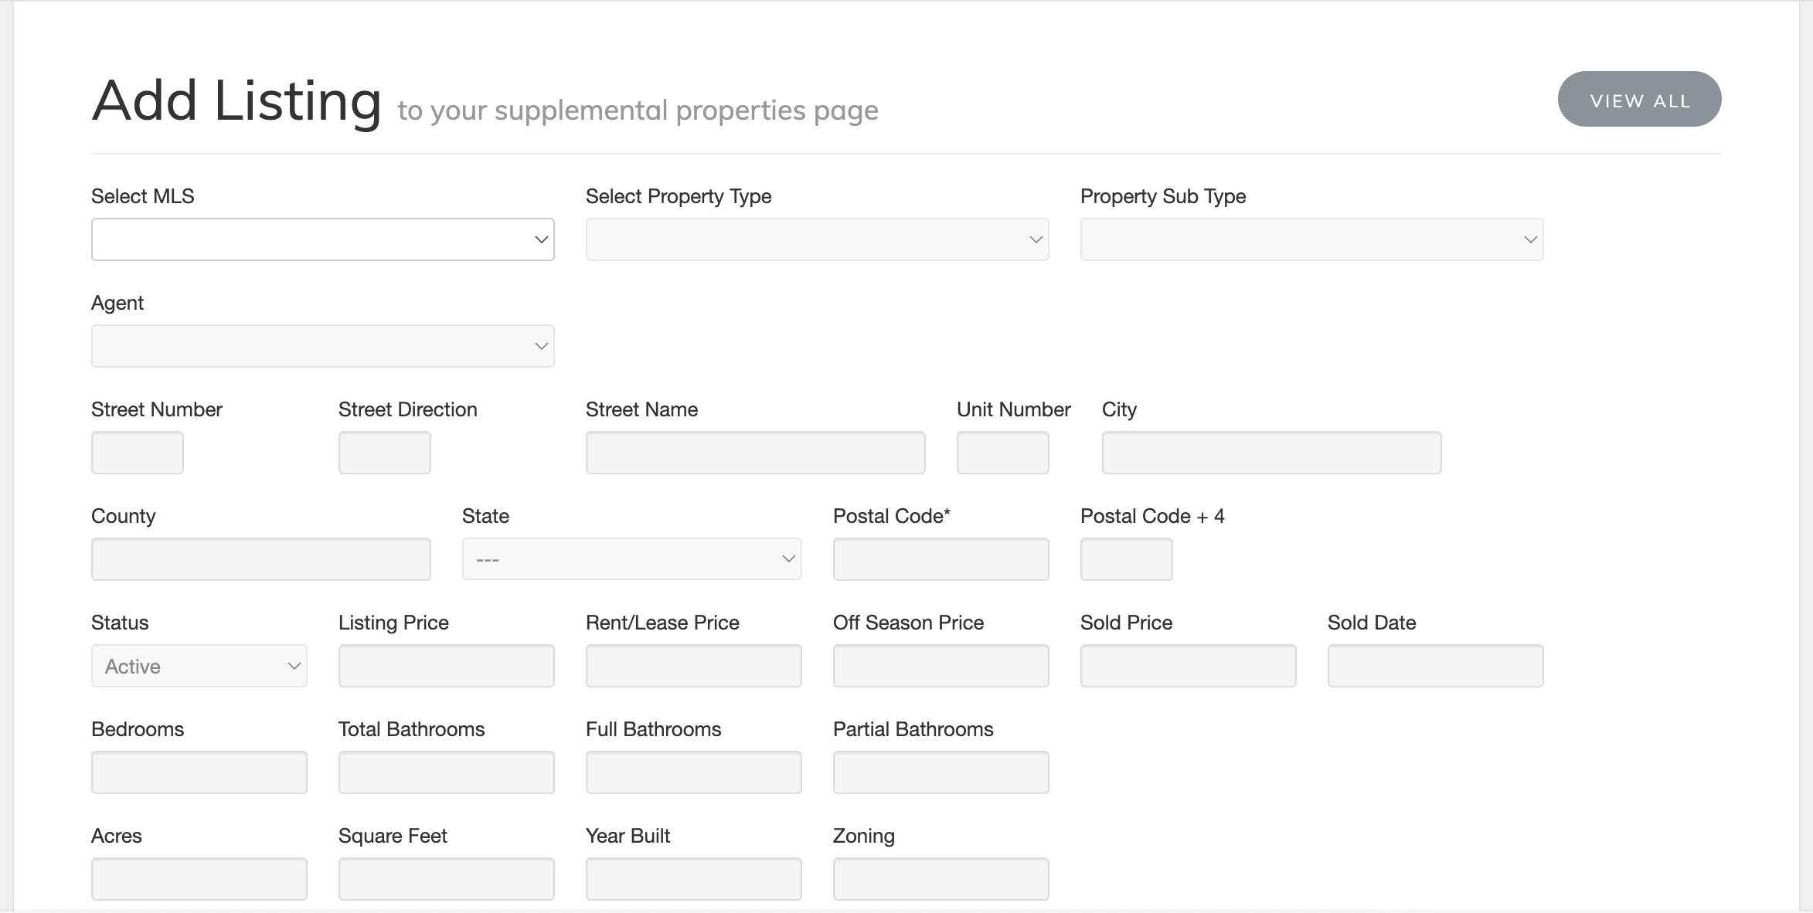
Task: Select the Square Feet input box
Action: tap(446, 879)
